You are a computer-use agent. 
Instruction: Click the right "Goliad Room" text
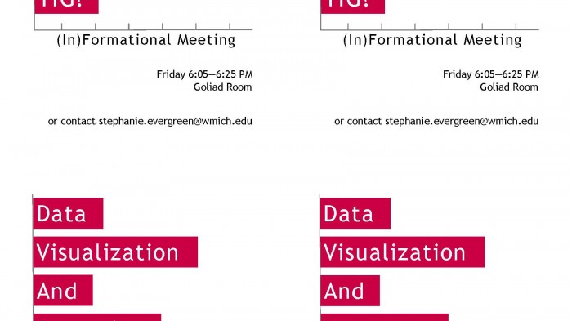(x=509, y=87)
